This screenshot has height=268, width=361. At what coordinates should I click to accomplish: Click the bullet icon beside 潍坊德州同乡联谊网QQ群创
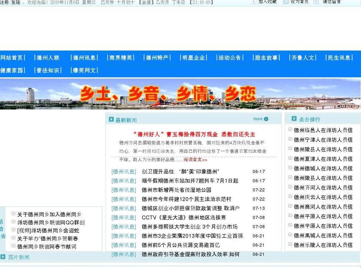[13, 222]
